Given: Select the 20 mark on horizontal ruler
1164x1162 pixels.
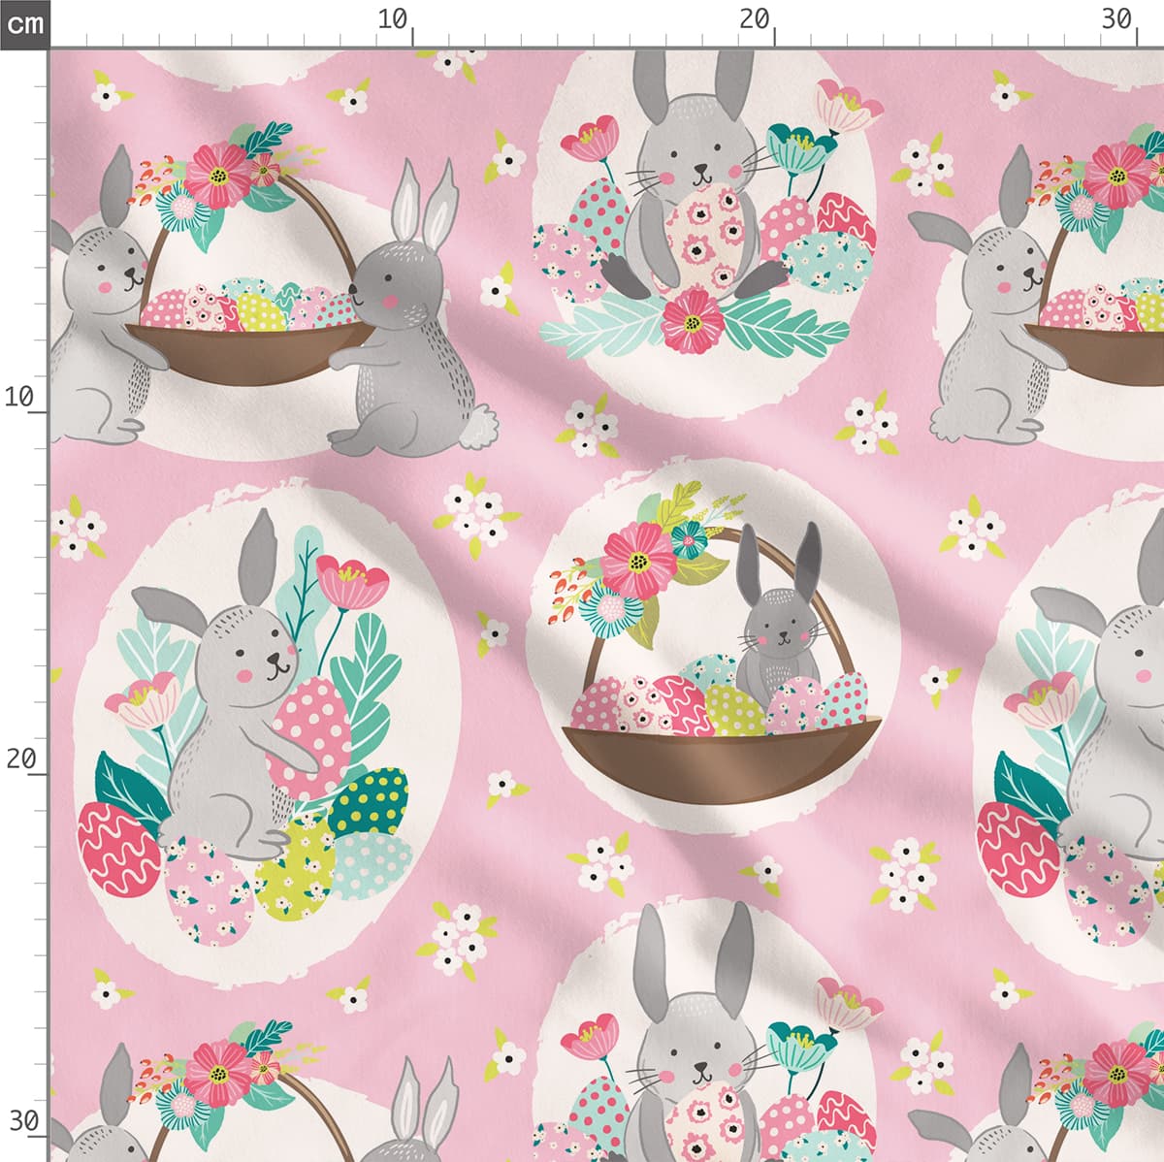Looking at the screenshot, I should (x=754, y=18).
